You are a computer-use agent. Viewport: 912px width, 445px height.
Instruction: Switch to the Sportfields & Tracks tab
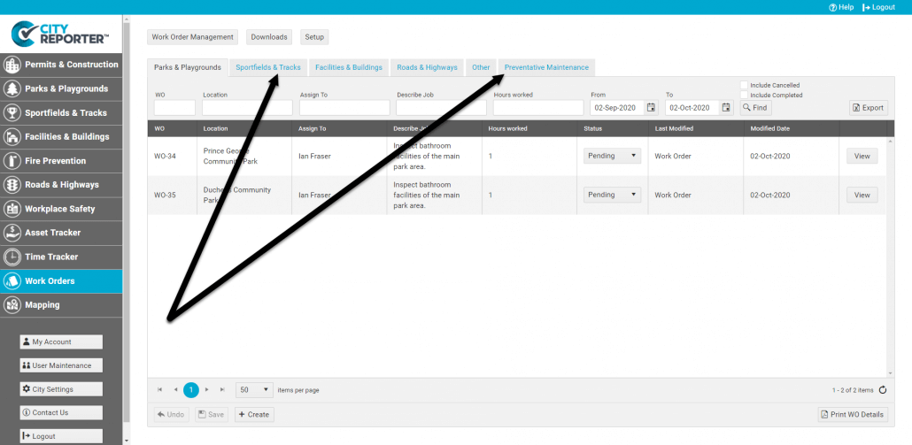(268, 67)
